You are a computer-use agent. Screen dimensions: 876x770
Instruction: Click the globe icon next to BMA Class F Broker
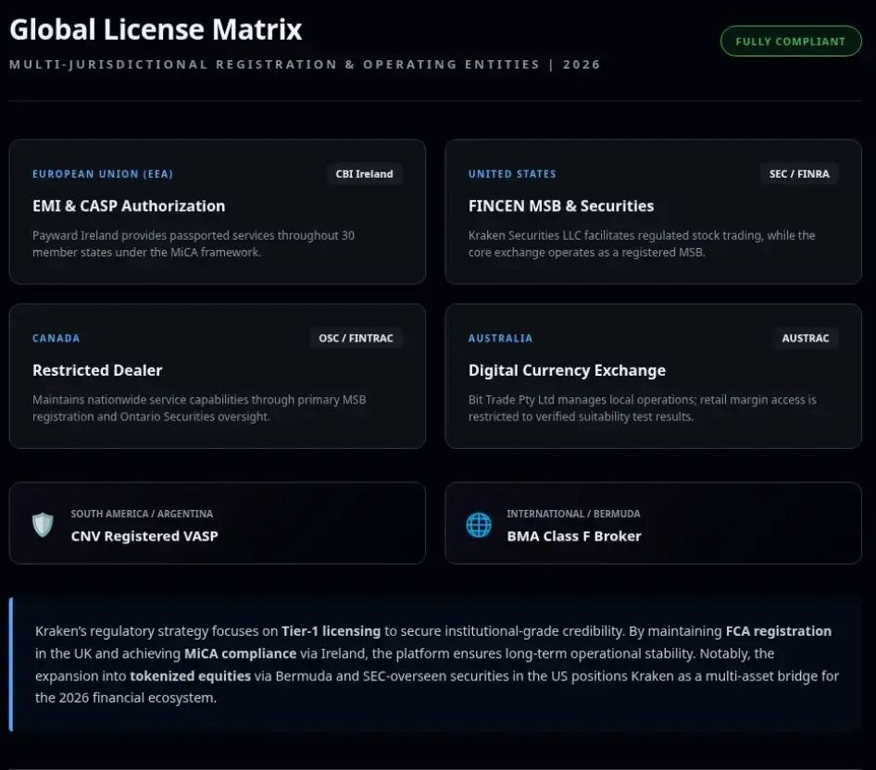(479, 525)
